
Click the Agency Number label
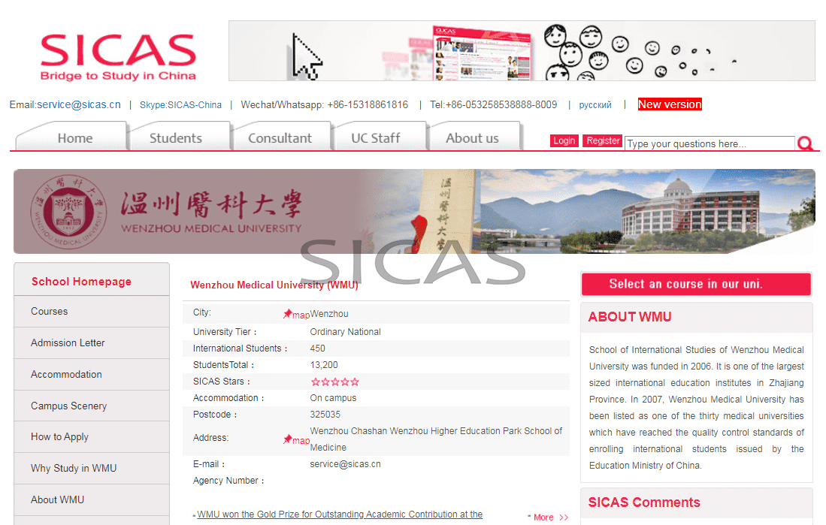coord(228,481)
